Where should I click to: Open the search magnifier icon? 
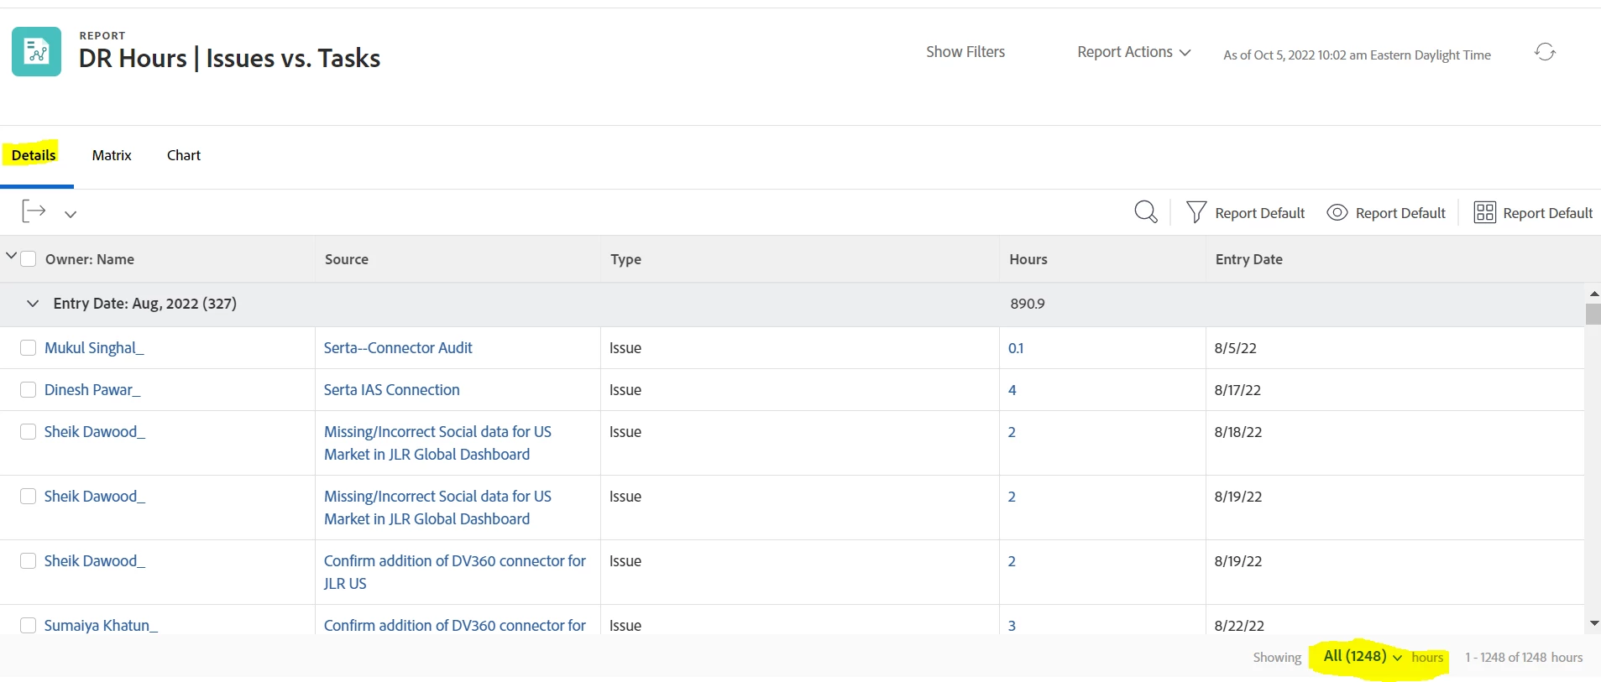pyautogui.click(x=1145, y=211)
